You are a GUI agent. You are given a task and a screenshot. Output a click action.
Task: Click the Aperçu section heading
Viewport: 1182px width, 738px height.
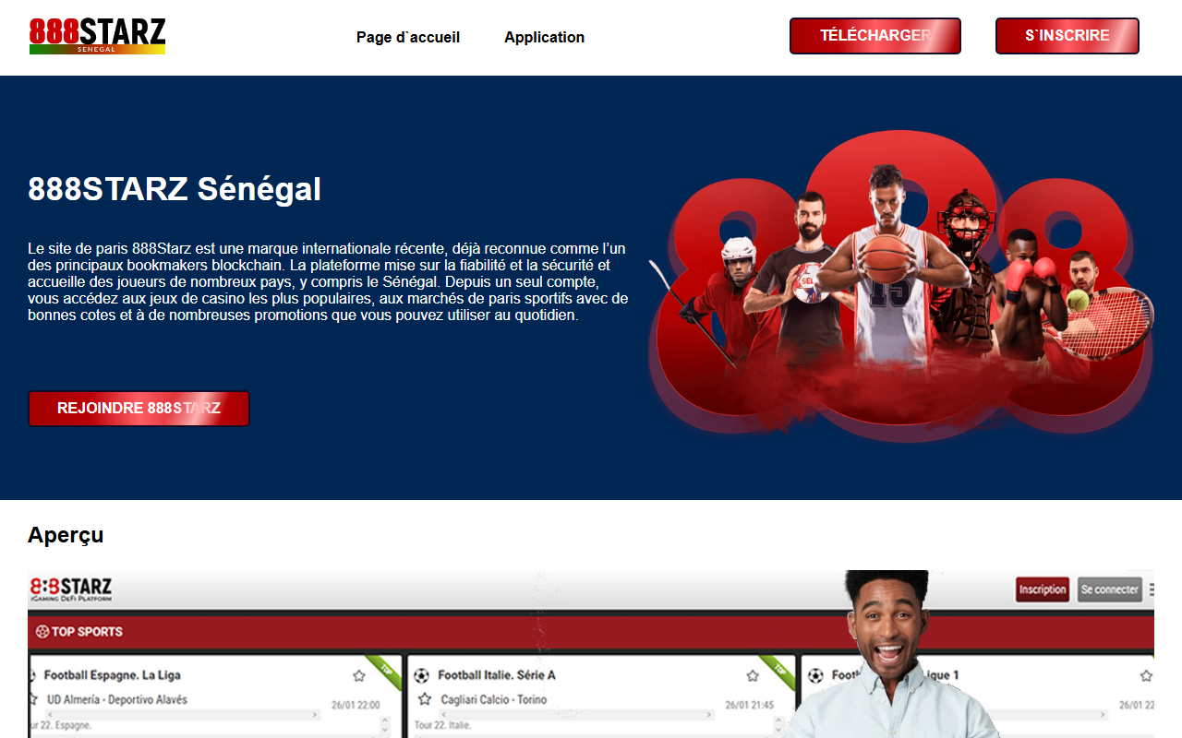[66, 535]
